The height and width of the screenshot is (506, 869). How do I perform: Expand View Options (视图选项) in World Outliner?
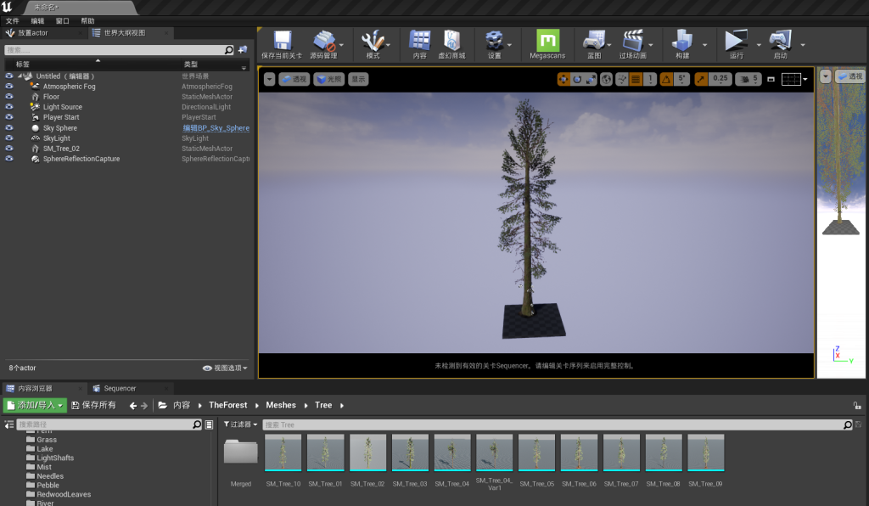tap(225, 368)
